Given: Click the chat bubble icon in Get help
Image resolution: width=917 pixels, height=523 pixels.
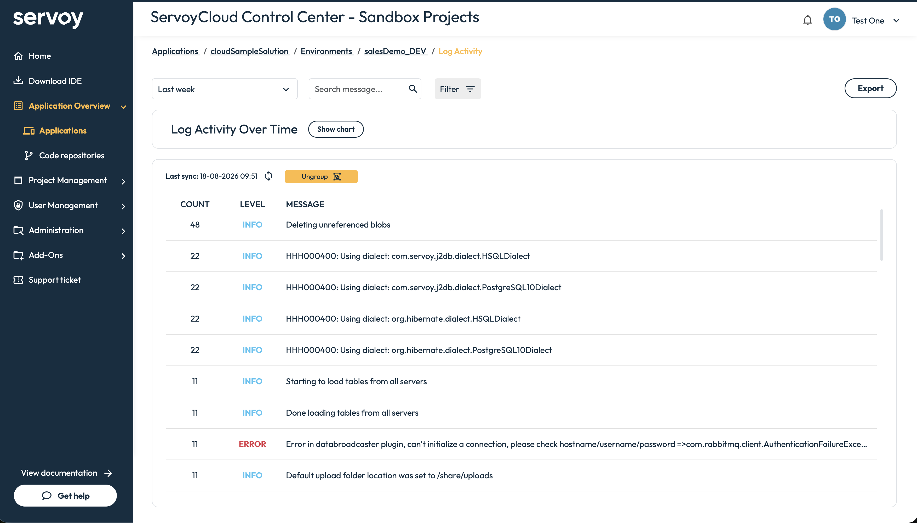Looking at the screenshot, I should pos(47,496).
